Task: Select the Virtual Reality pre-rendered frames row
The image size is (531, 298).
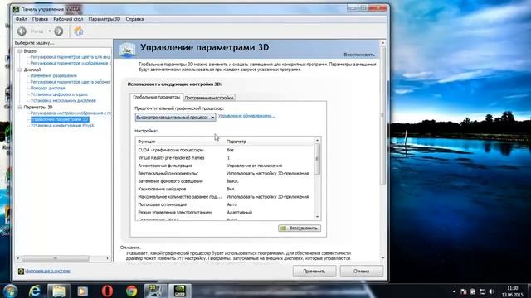Action: click(225, 158)
